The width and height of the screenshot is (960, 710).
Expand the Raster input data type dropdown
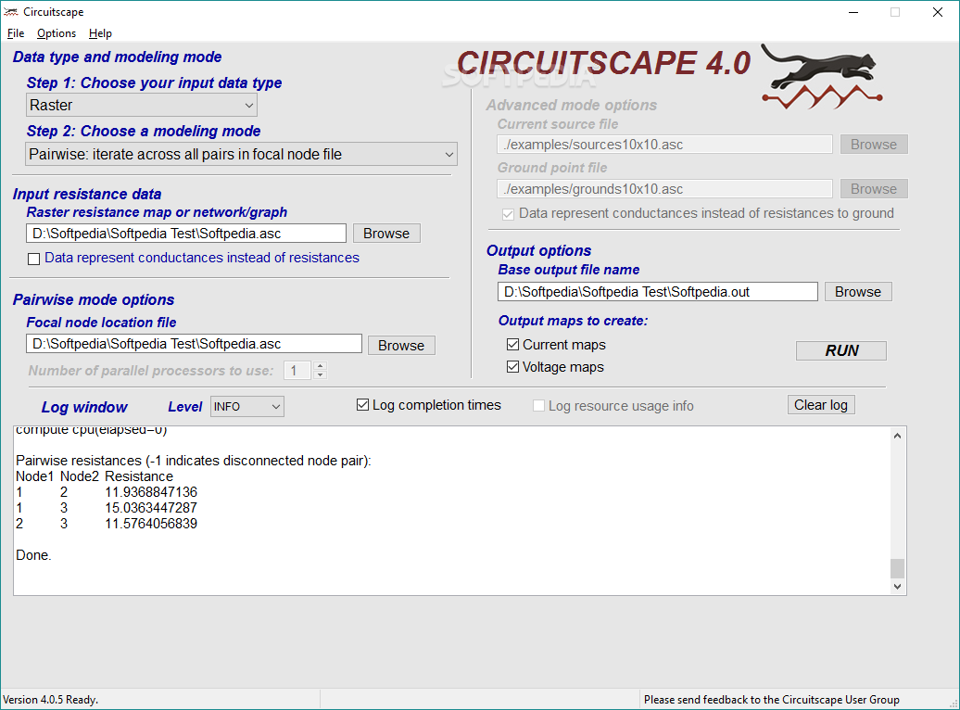[x=142, y=106]
